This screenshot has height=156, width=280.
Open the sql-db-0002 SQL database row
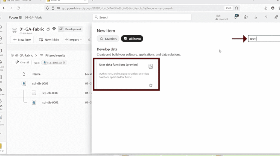(x=40, y=84)
